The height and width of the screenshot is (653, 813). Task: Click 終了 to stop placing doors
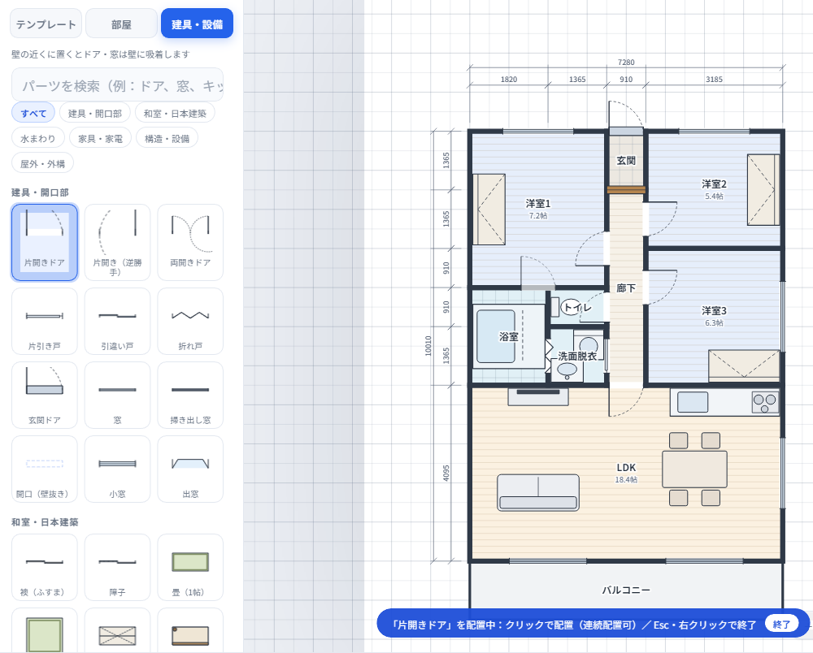click(x=781, y=625)
